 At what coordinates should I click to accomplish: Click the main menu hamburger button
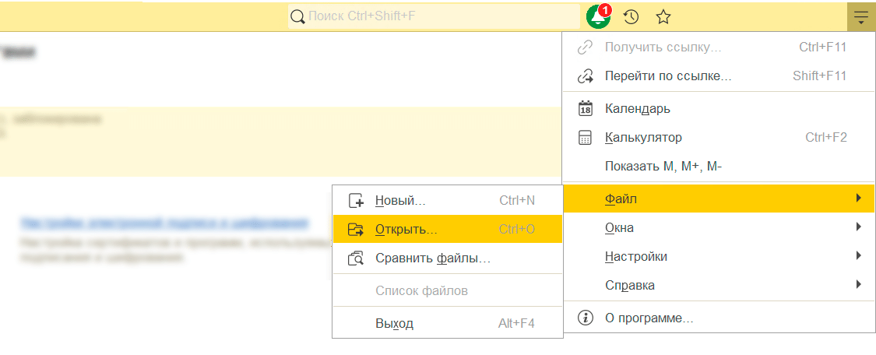860,16
